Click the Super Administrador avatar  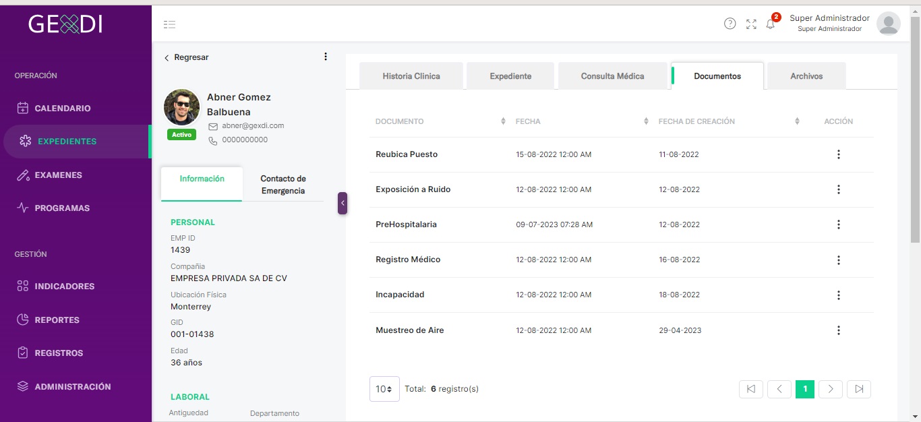click(x=888, y=24)
